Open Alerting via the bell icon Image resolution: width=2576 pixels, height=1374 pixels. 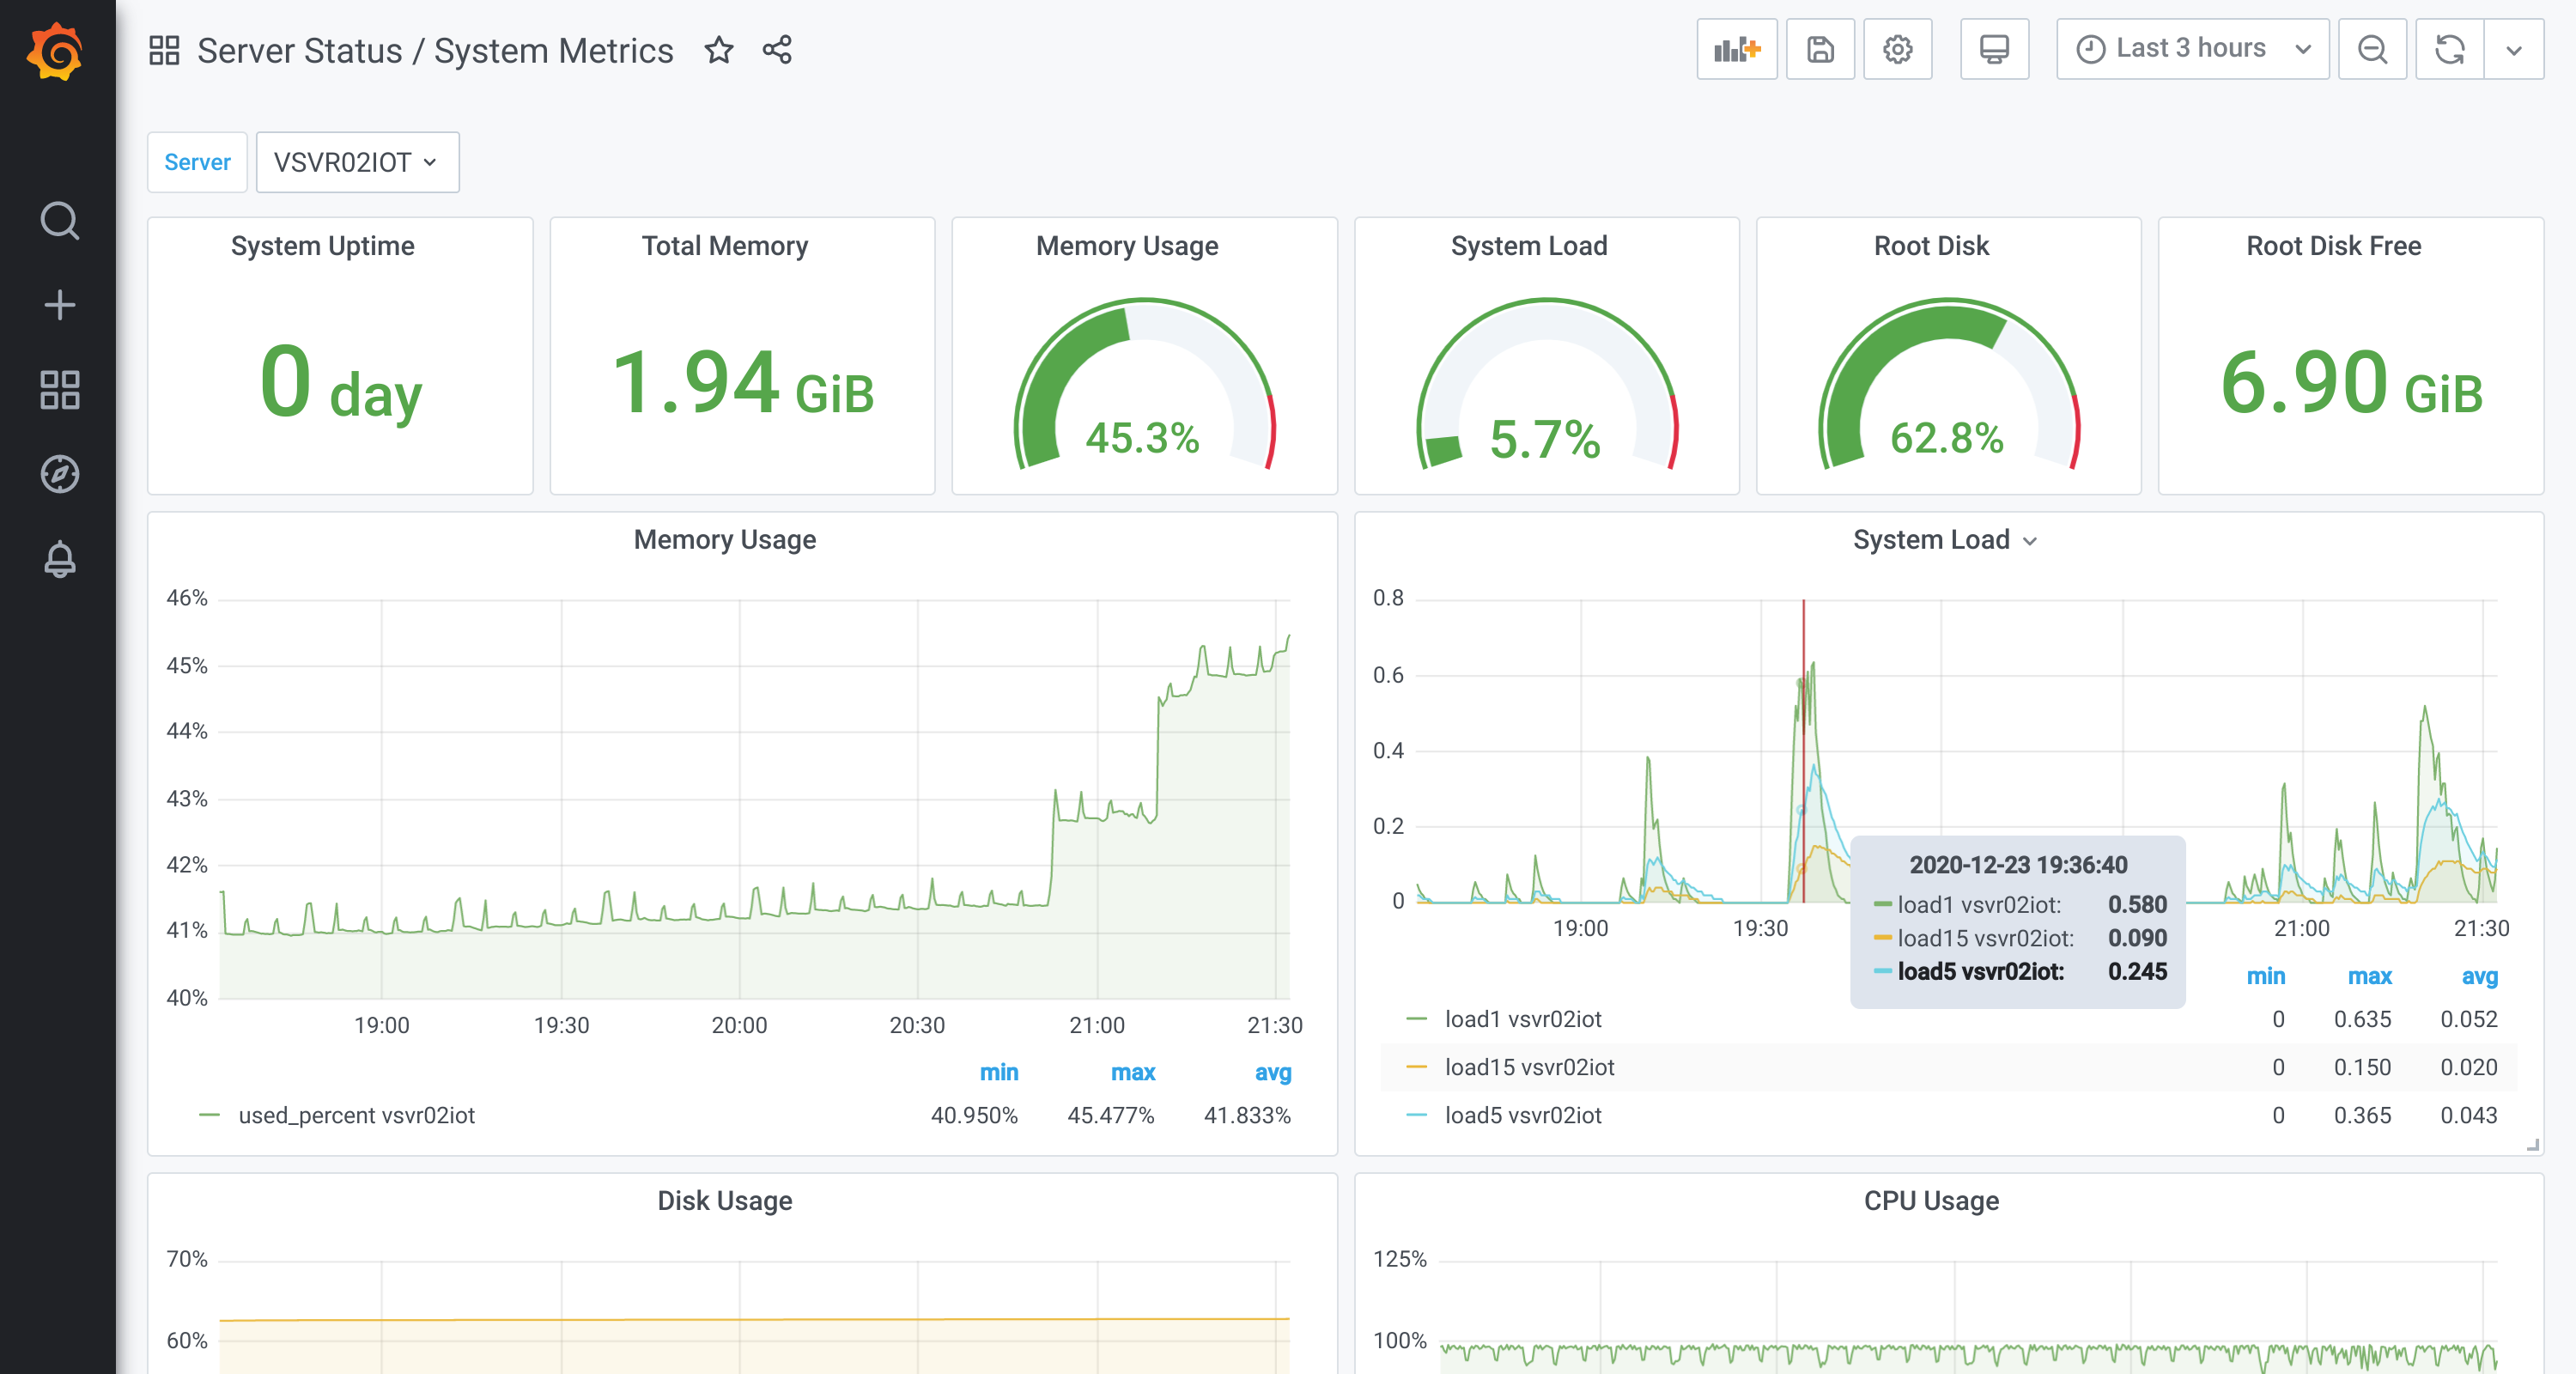point(60,560)
